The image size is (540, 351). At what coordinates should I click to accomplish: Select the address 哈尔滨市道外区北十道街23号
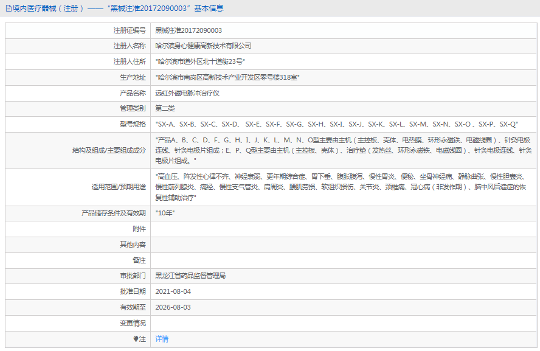200,61
